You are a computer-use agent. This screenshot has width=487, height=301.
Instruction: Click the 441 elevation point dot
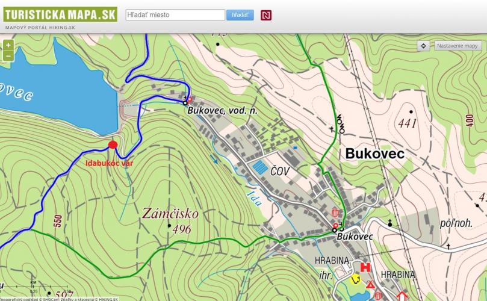[411, 112]
